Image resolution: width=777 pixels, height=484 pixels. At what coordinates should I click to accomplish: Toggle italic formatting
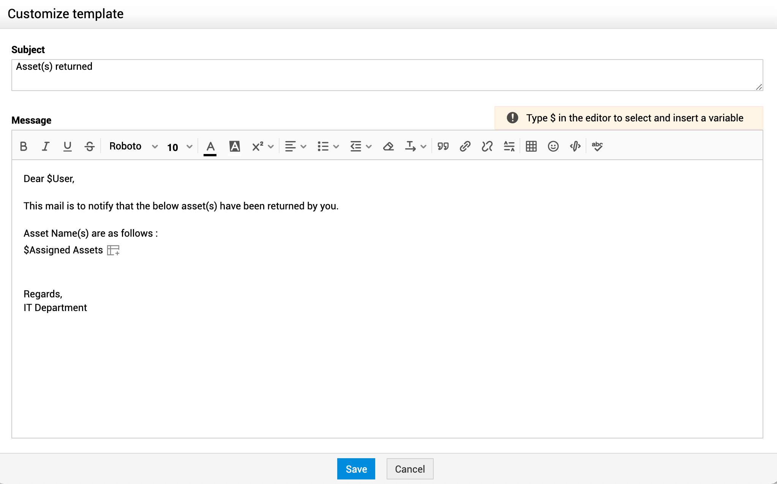tap(46, 146)
